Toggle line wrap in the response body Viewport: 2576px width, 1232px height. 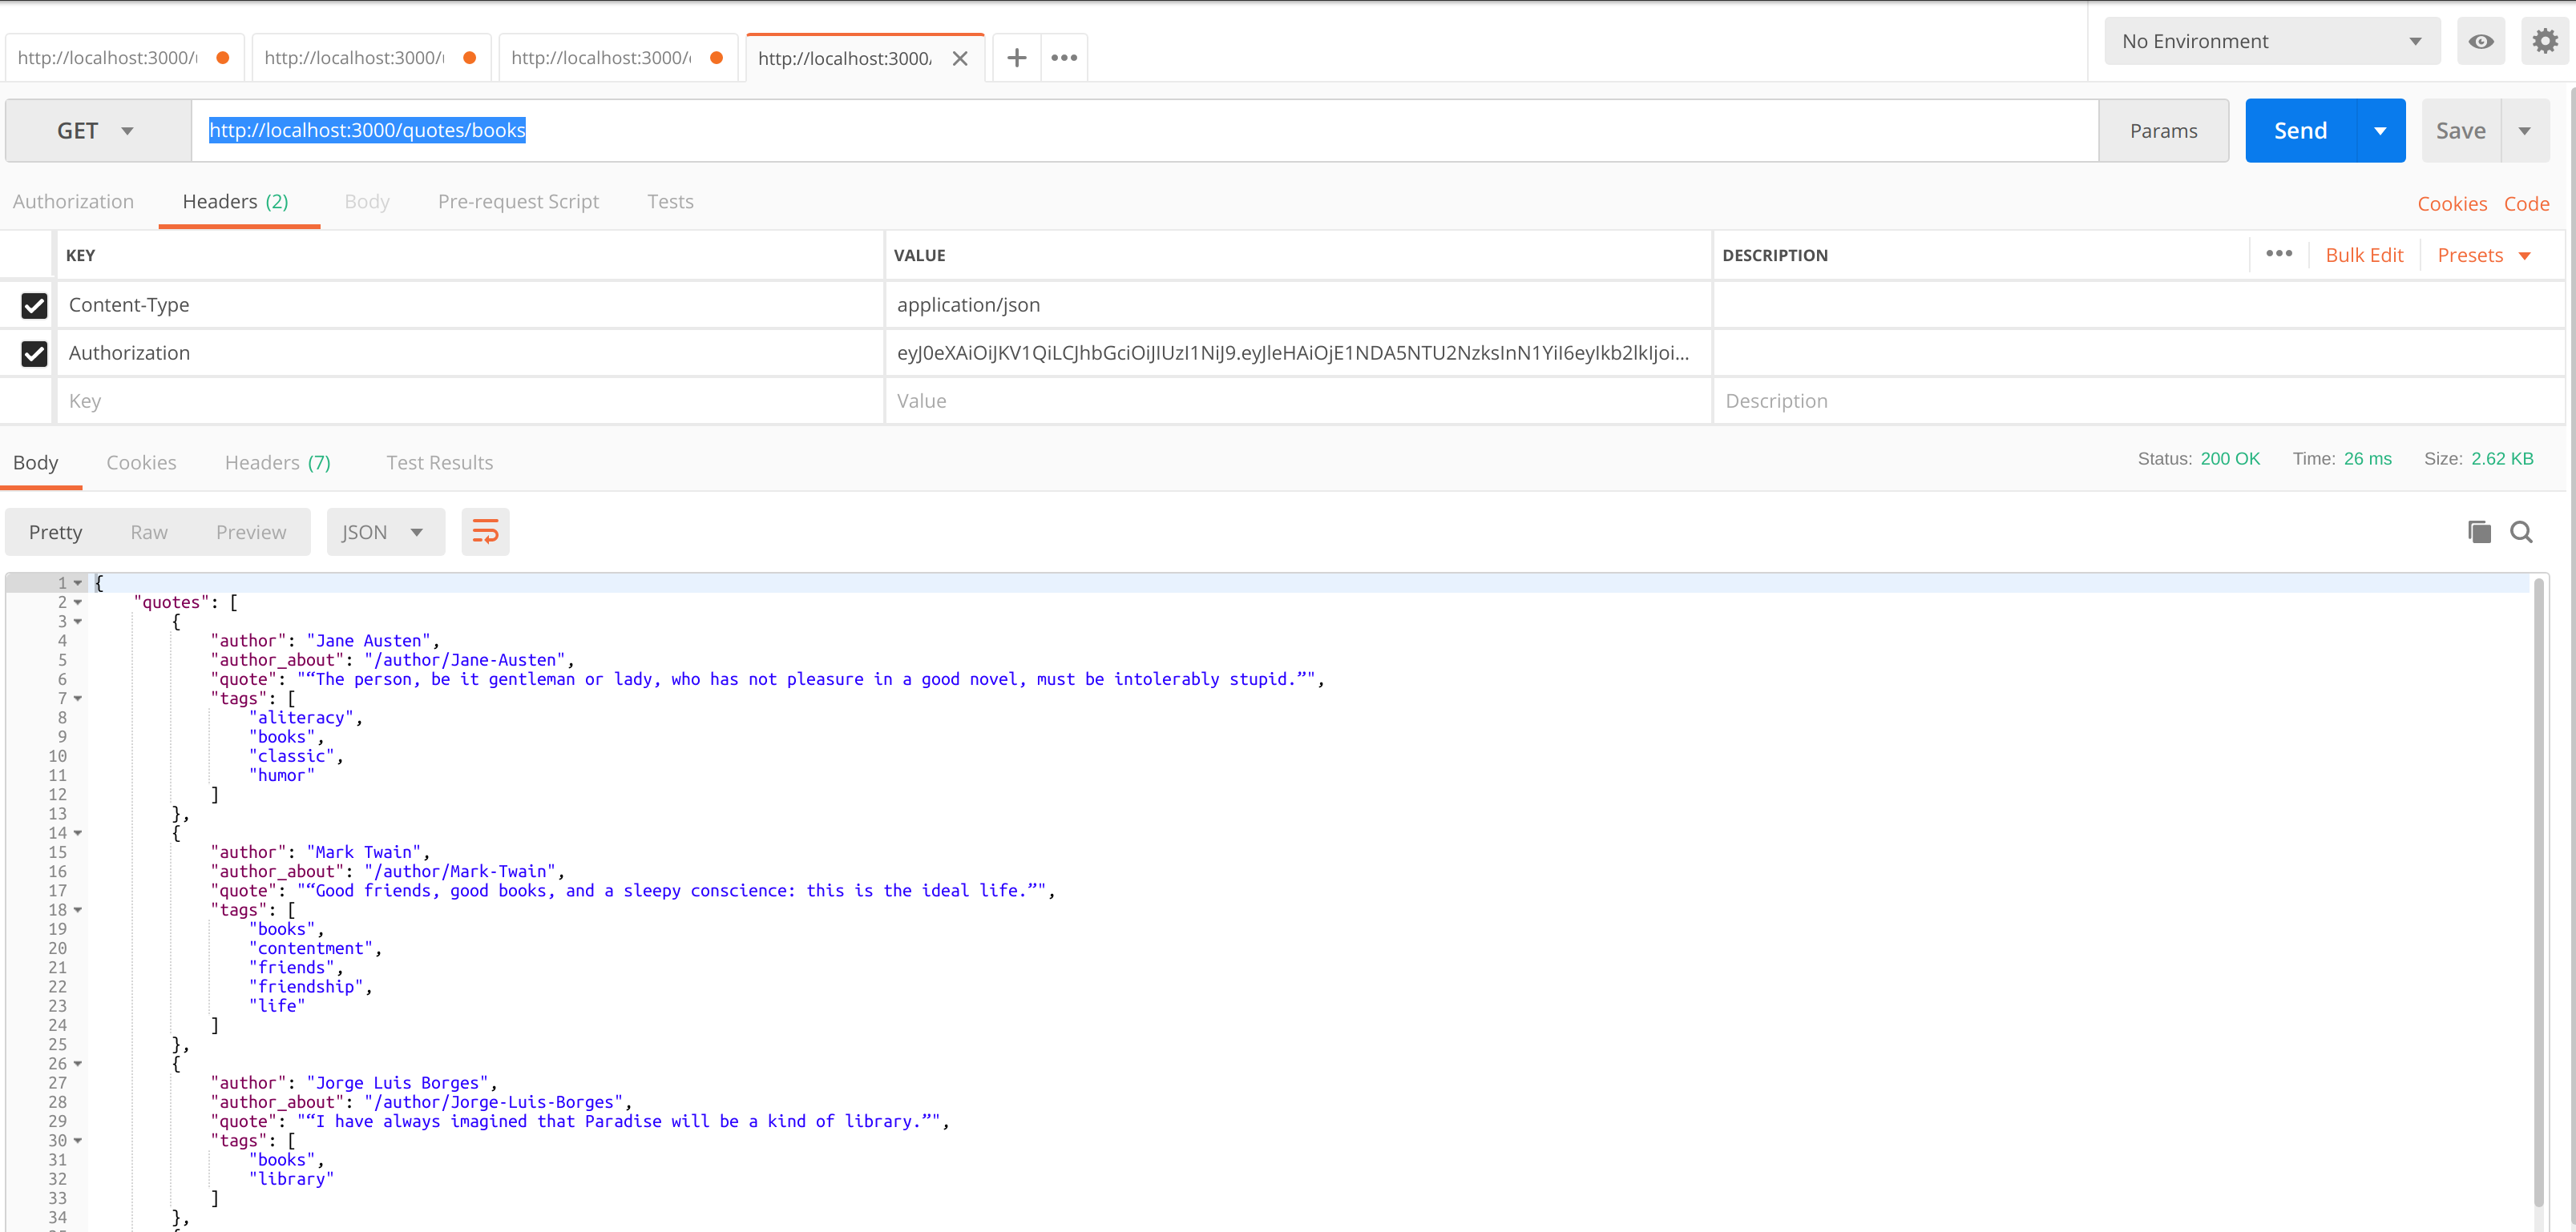(x=485, y=532)
